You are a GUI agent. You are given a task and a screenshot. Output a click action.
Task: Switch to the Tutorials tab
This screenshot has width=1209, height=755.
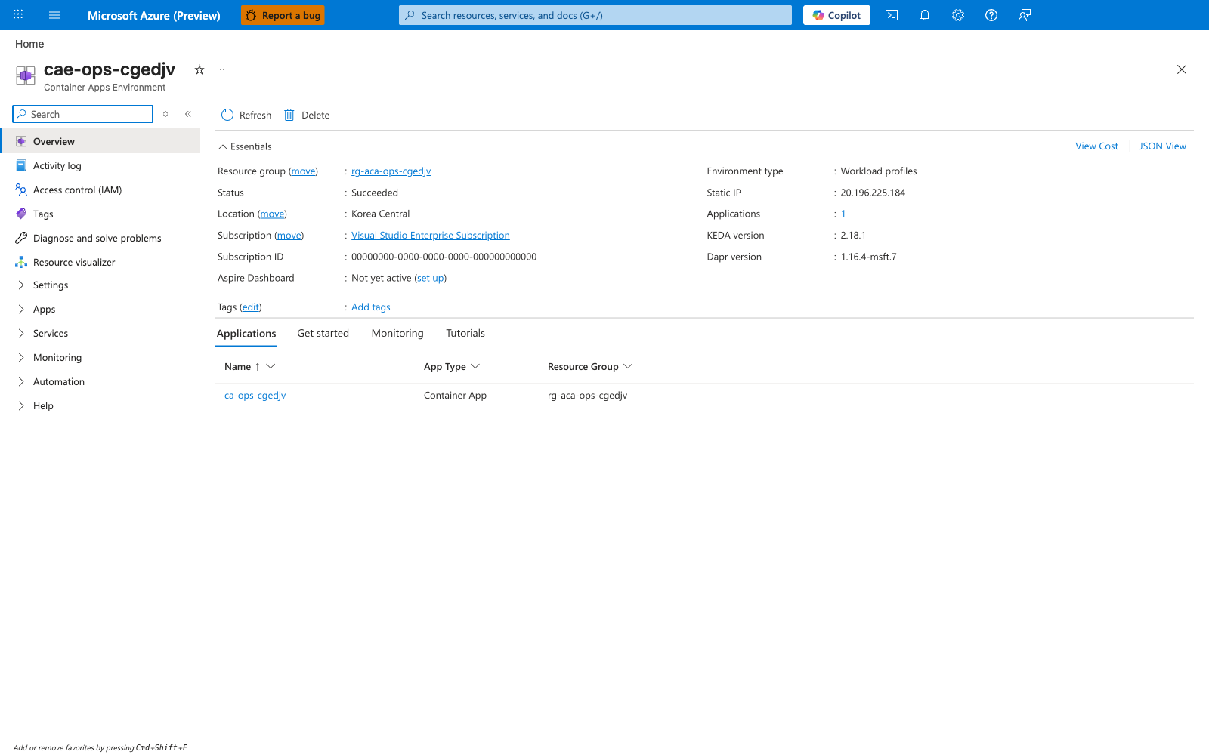[x=465, y=333]
